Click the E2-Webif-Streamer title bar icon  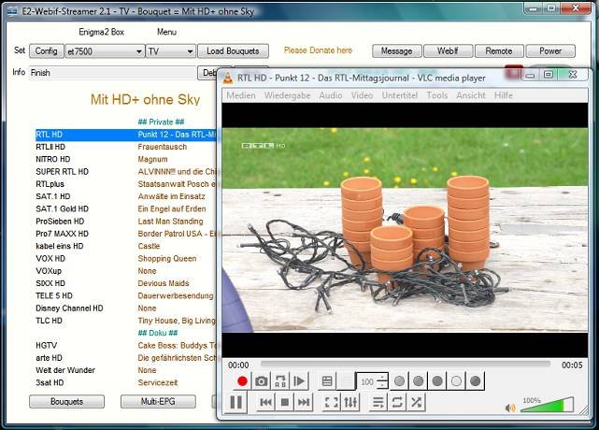(x=12, y=10)
